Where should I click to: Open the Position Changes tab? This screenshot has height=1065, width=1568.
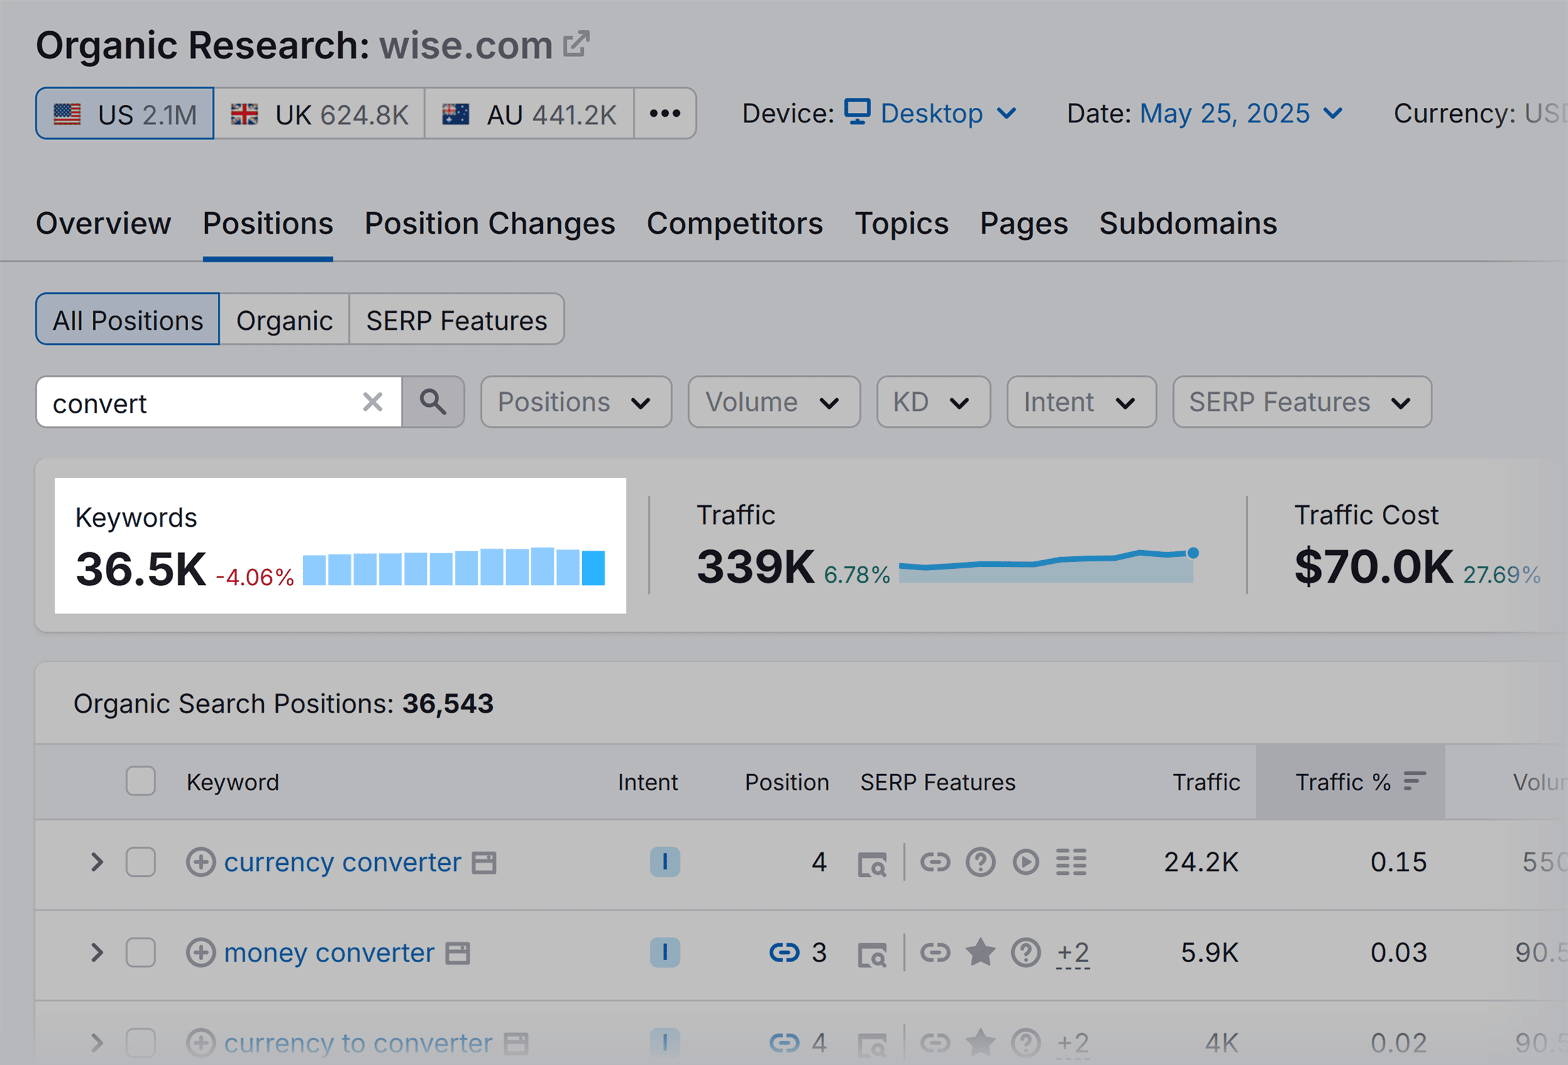coord(490,223)
